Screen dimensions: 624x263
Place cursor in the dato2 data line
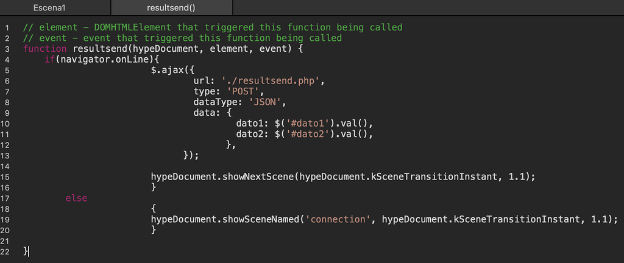pyautogui.click(x=304, y=135)
